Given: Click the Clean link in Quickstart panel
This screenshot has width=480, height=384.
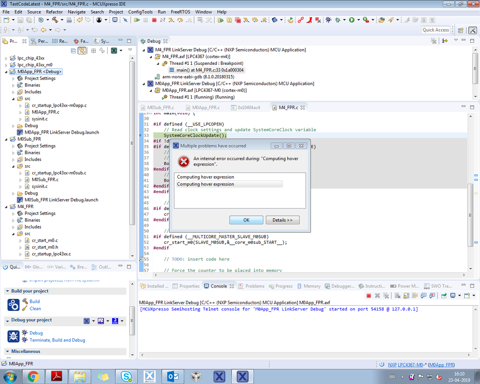Looking at the screenshot, I should click(x=35, y=309).
